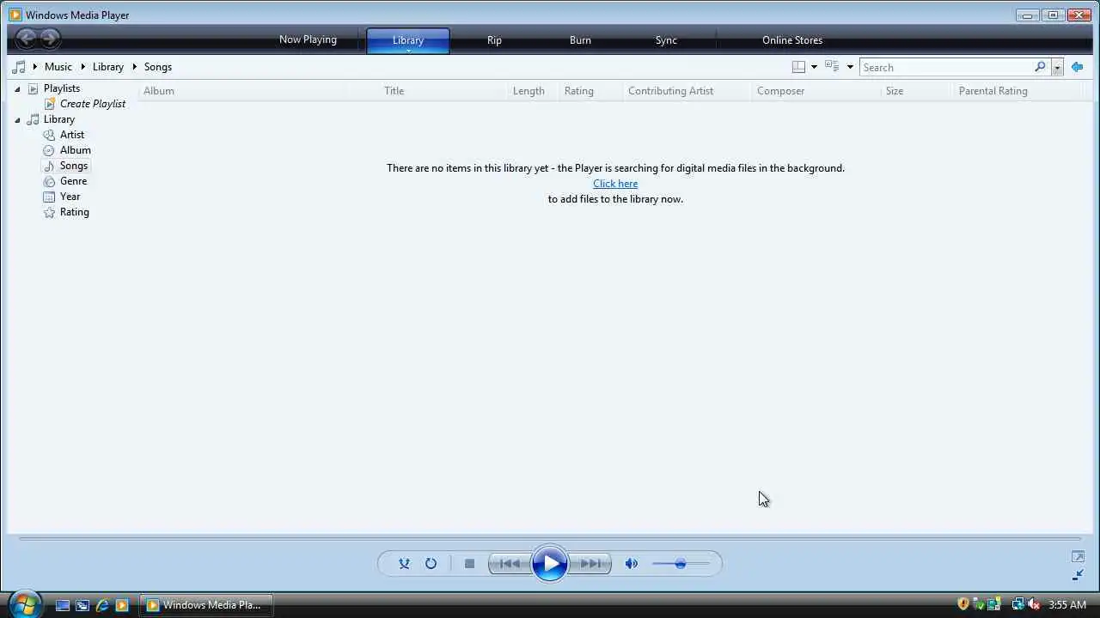Collapse the Playlists tree node

click(17, 88)
